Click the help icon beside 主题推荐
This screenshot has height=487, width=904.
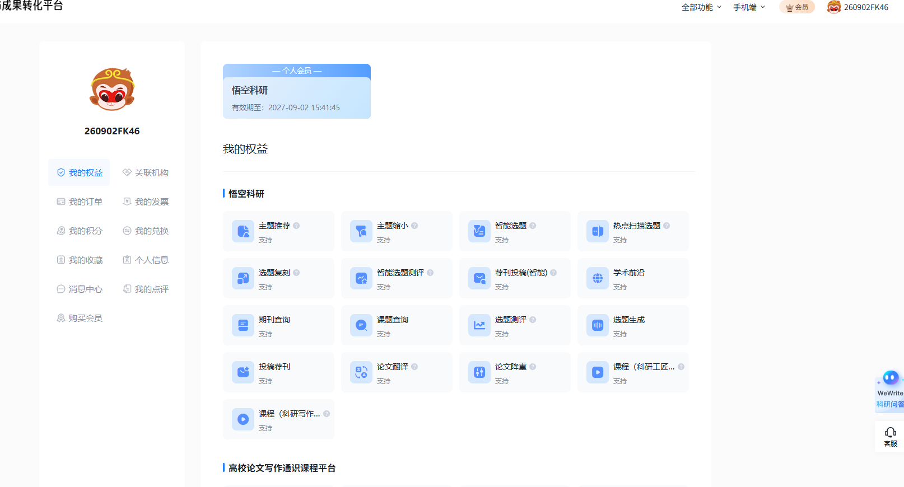(296, 226)
